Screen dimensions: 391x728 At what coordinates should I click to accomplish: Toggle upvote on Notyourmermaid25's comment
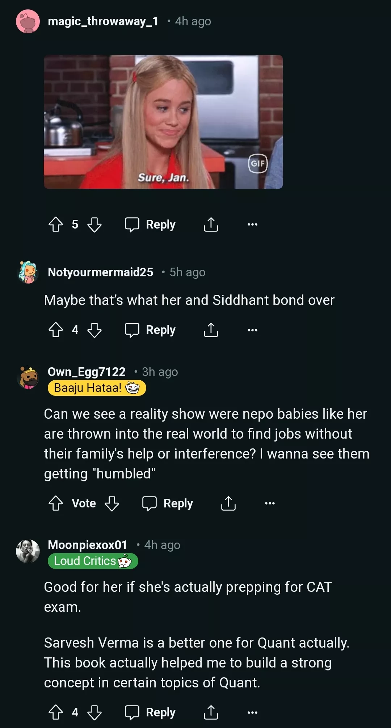[x=55, y=330]
